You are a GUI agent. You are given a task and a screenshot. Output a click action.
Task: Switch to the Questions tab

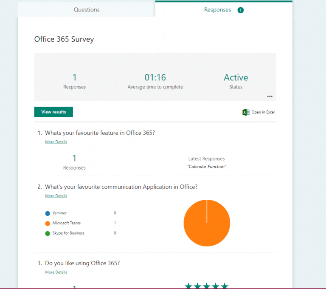87,10
